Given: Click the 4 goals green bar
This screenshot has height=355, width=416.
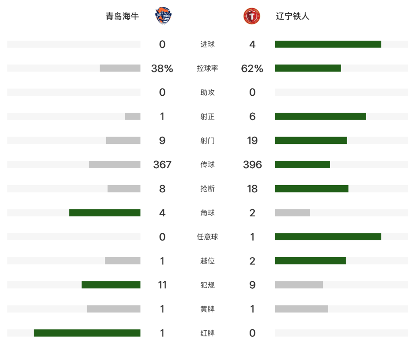Looking at the screenshot, I should coord(328,44).
